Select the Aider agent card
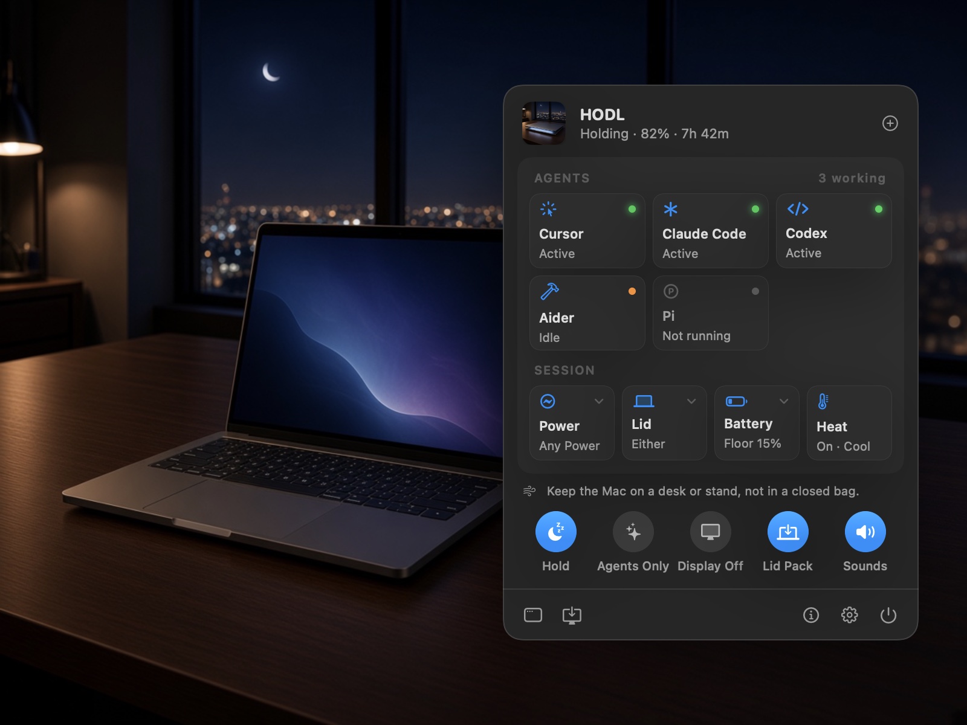967x725 pixels. 587,313
